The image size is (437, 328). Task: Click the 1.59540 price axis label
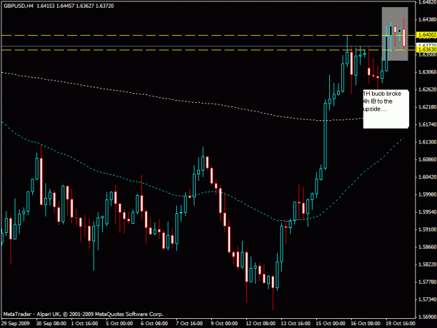tap(427, 212)
